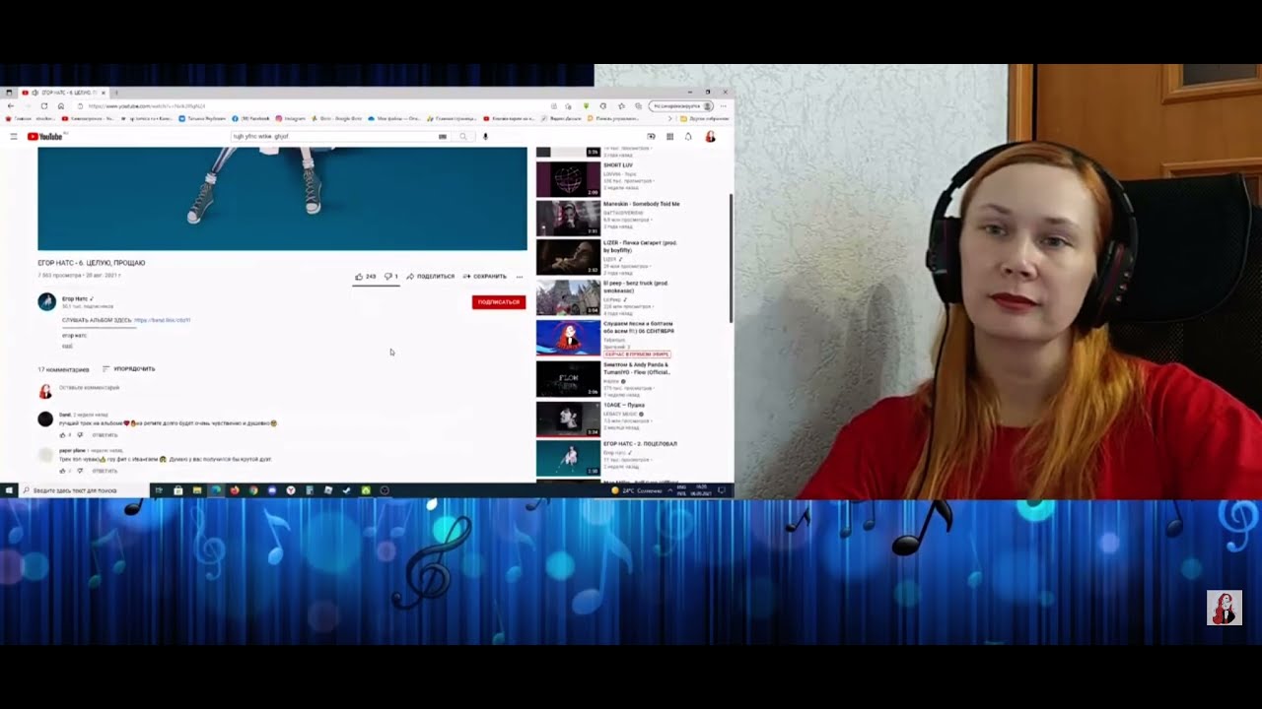Screen dimensions: 1262x709
Task: Open the band.link album link
Action: click(163, 320)
